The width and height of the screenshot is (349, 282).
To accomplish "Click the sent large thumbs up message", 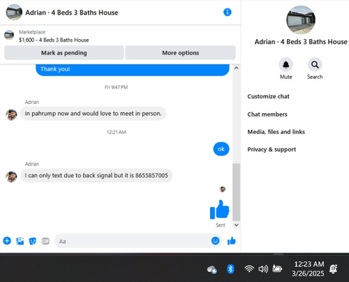I will 220,209.
